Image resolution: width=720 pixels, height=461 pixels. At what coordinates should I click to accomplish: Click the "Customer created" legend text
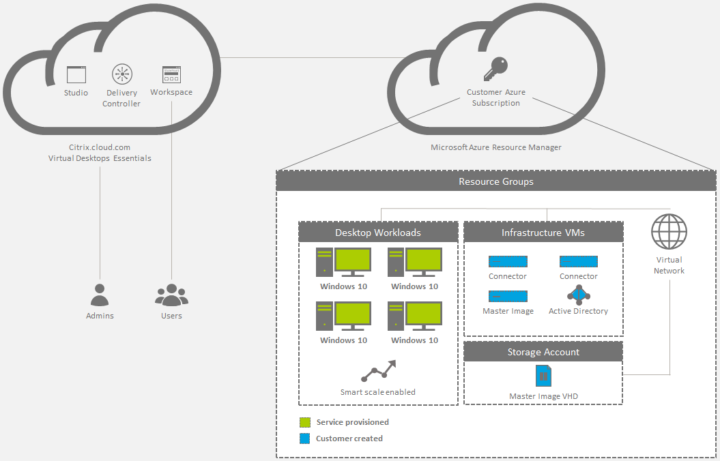click(x=349, y=438)
